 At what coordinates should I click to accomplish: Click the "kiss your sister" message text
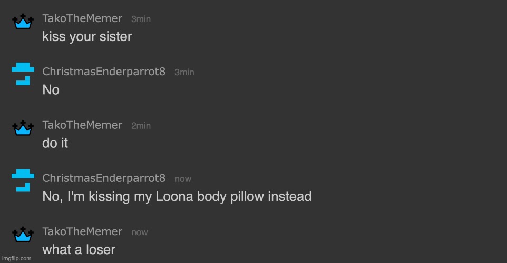tap(87, 37)
